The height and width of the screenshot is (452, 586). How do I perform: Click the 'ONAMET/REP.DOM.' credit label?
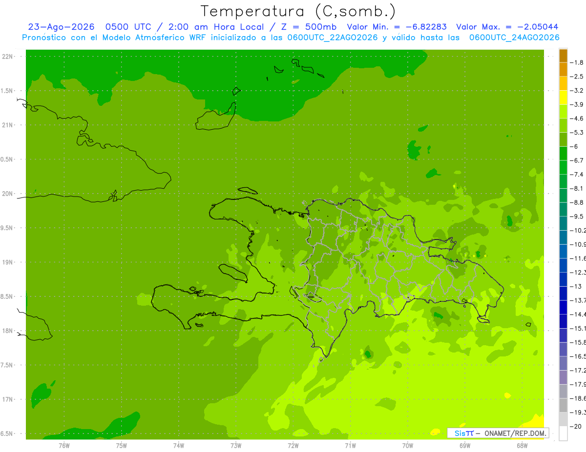pos(515,433)
